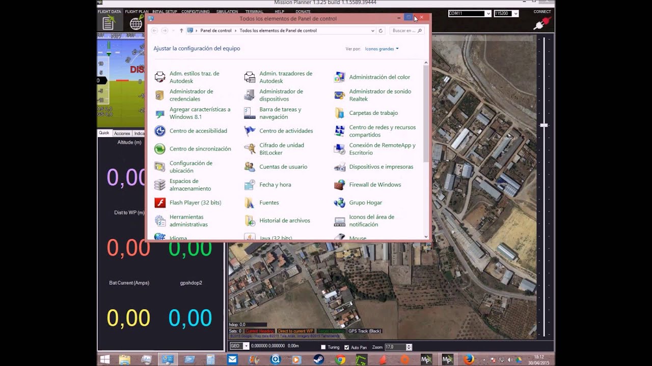This screenshot has width=652, height=366.
Task: Open Centro de sincronización icon
Action: coord(160,149)
